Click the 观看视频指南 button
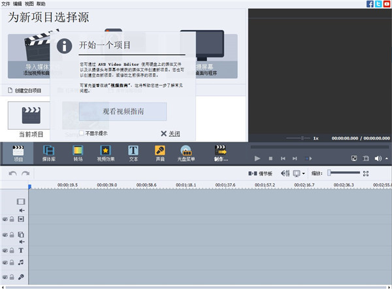This screenshot has height=289, width=392. click(123, 112)
